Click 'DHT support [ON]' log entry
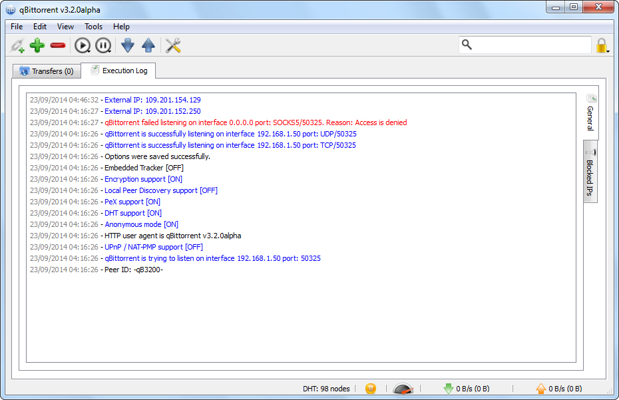This screenshot has width=619, height=400. [96, 213]
